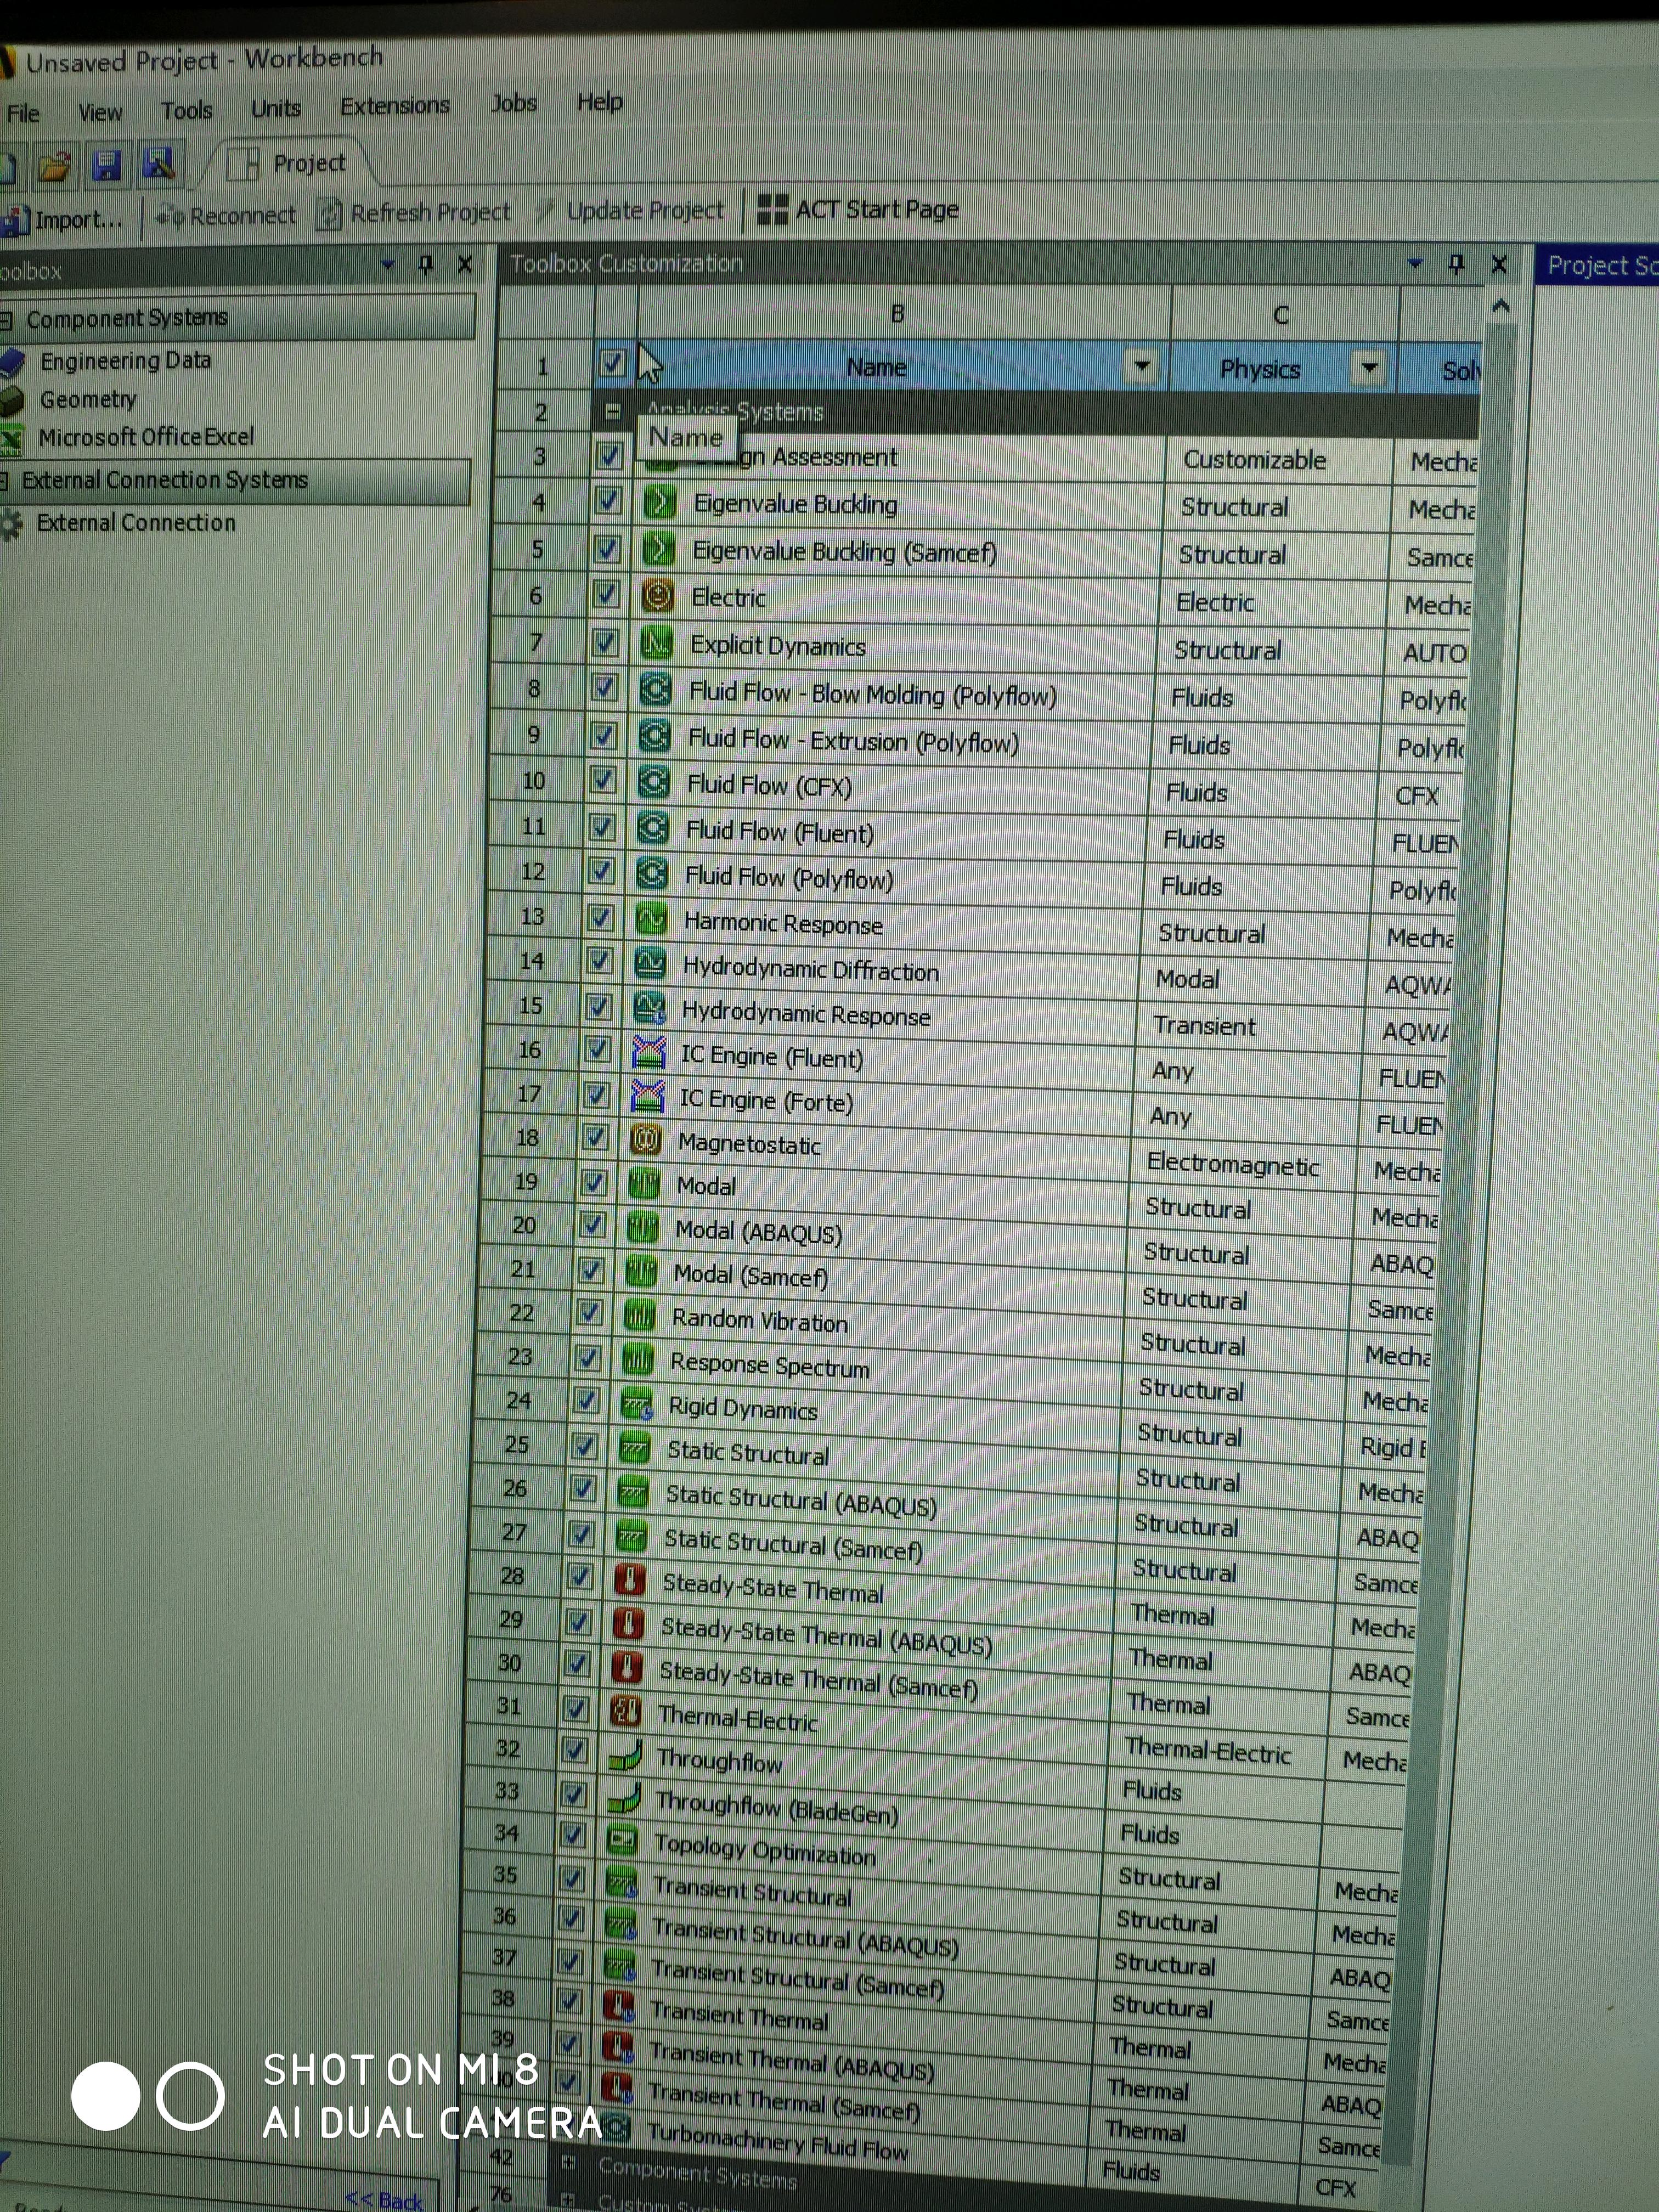Click the Electric analysis system icon
Screen dimensions: 1659x2212
657,596
